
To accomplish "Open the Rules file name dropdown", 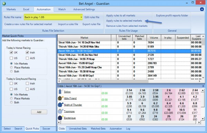I will pyautogui.click(x=81, y=17).
